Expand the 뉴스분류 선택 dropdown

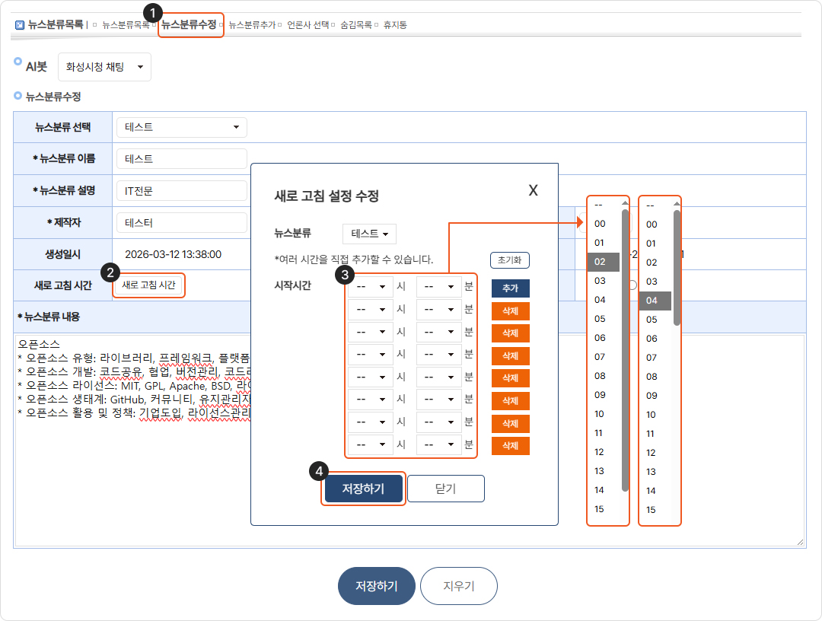coord(181,126)
